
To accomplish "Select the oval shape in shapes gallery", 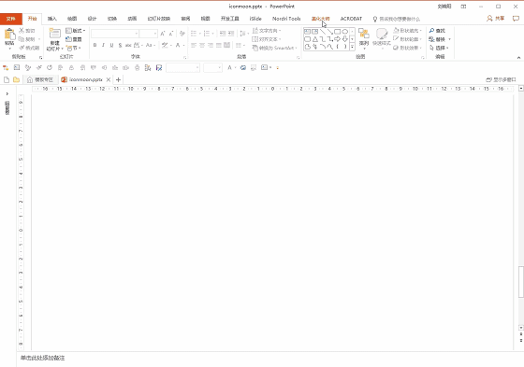I will tap(345, 32).
